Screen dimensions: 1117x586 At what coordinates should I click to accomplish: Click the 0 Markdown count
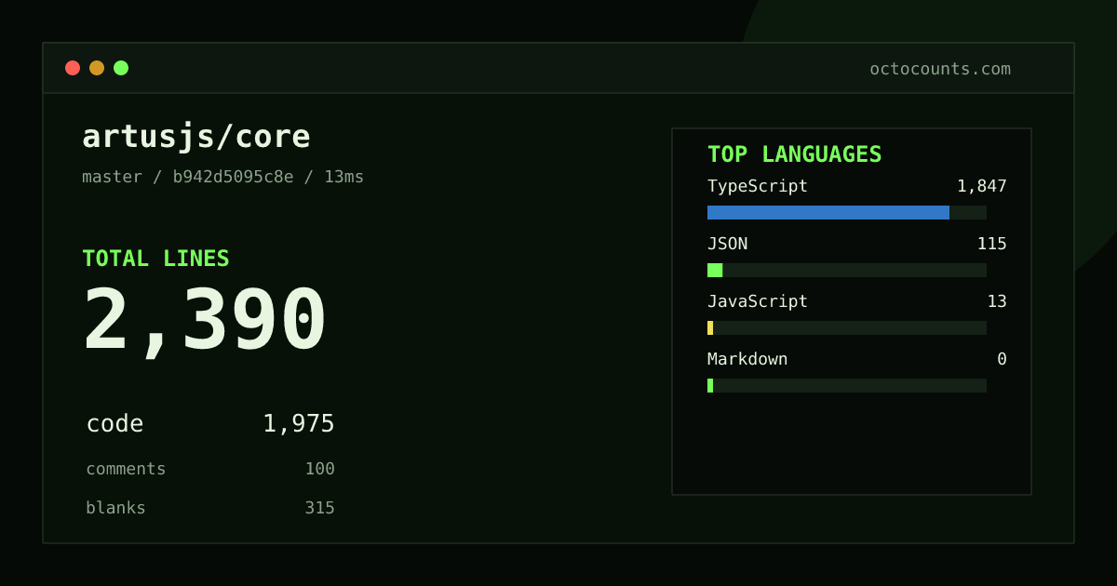click(x=1002, y=359)
